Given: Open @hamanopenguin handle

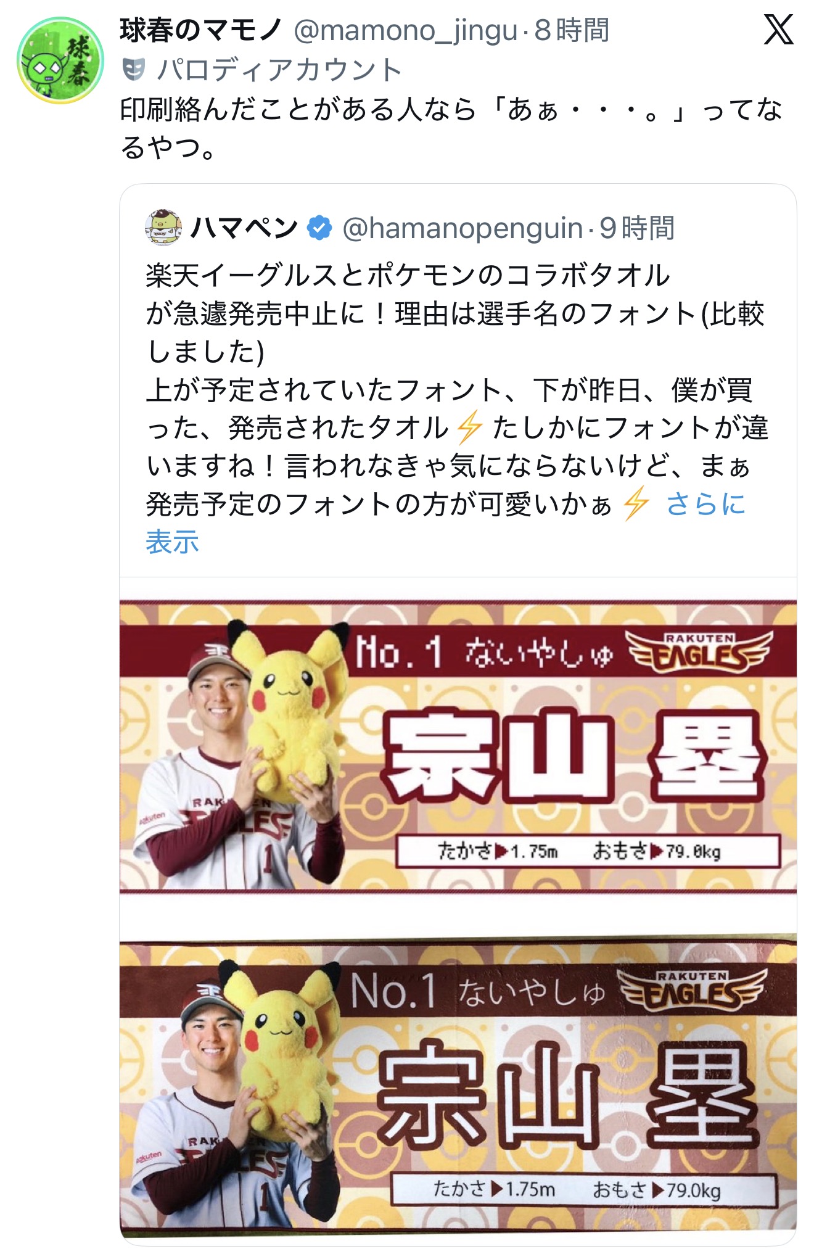Looking at the screenshot, I should (462, 228).
